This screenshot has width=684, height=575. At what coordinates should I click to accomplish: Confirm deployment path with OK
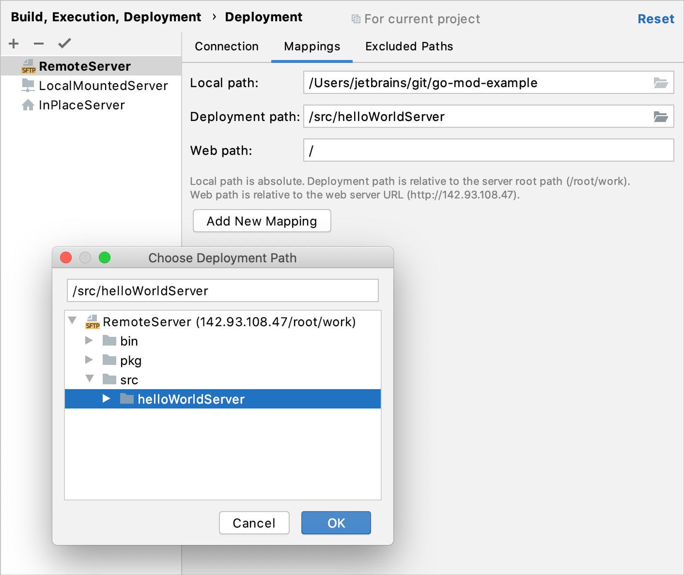point(336,523)
